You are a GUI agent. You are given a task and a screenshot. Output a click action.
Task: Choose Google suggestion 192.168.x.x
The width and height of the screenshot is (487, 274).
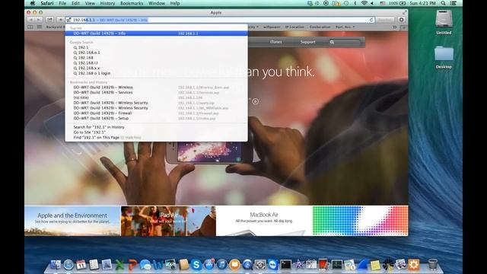156,68
